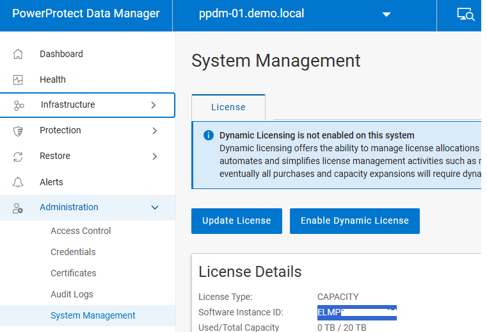Click the Health monitor icon

[x=18, y=79]
